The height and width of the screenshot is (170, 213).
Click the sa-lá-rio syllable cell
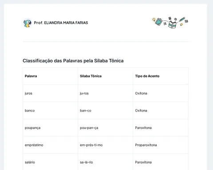pos(106,162)
